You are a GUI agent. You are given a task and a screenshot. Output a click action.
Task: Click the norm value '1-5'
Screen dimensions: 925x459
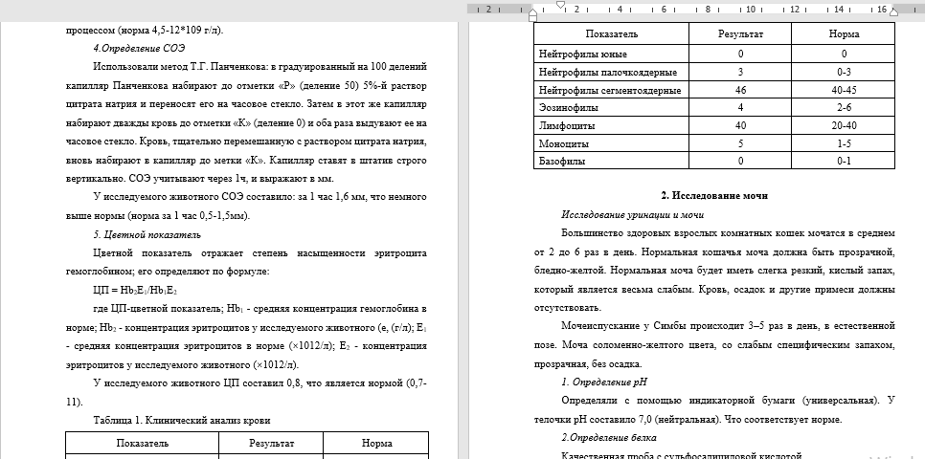[845, 143]
